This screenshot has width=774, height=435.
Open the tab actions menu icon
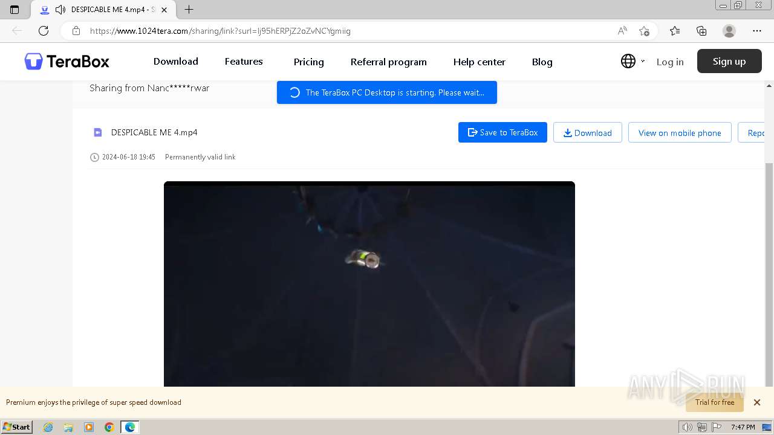tap(15, 10)
